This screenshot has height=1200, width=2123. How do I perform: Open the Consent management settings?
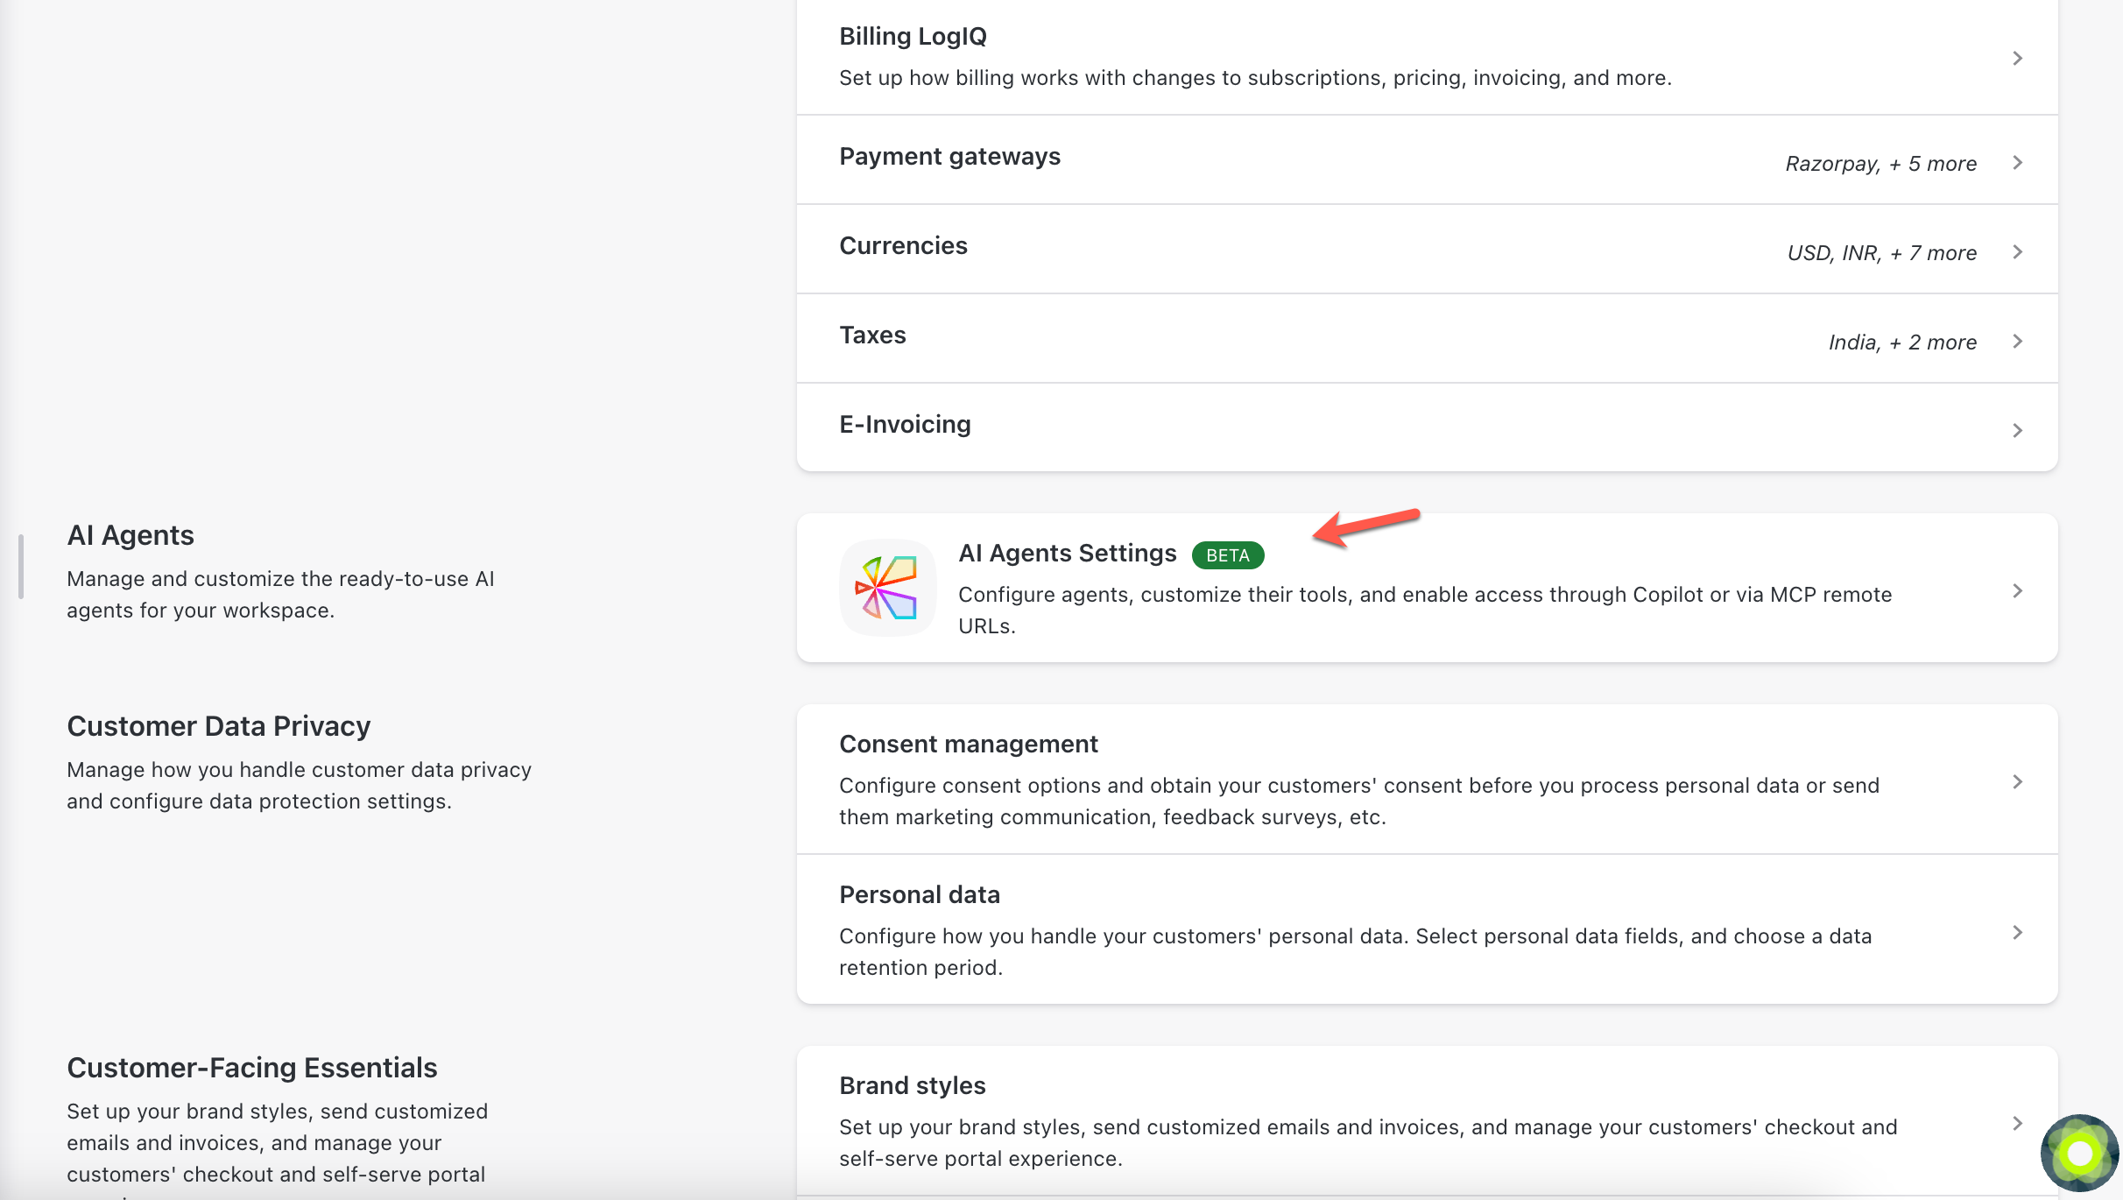969,744
